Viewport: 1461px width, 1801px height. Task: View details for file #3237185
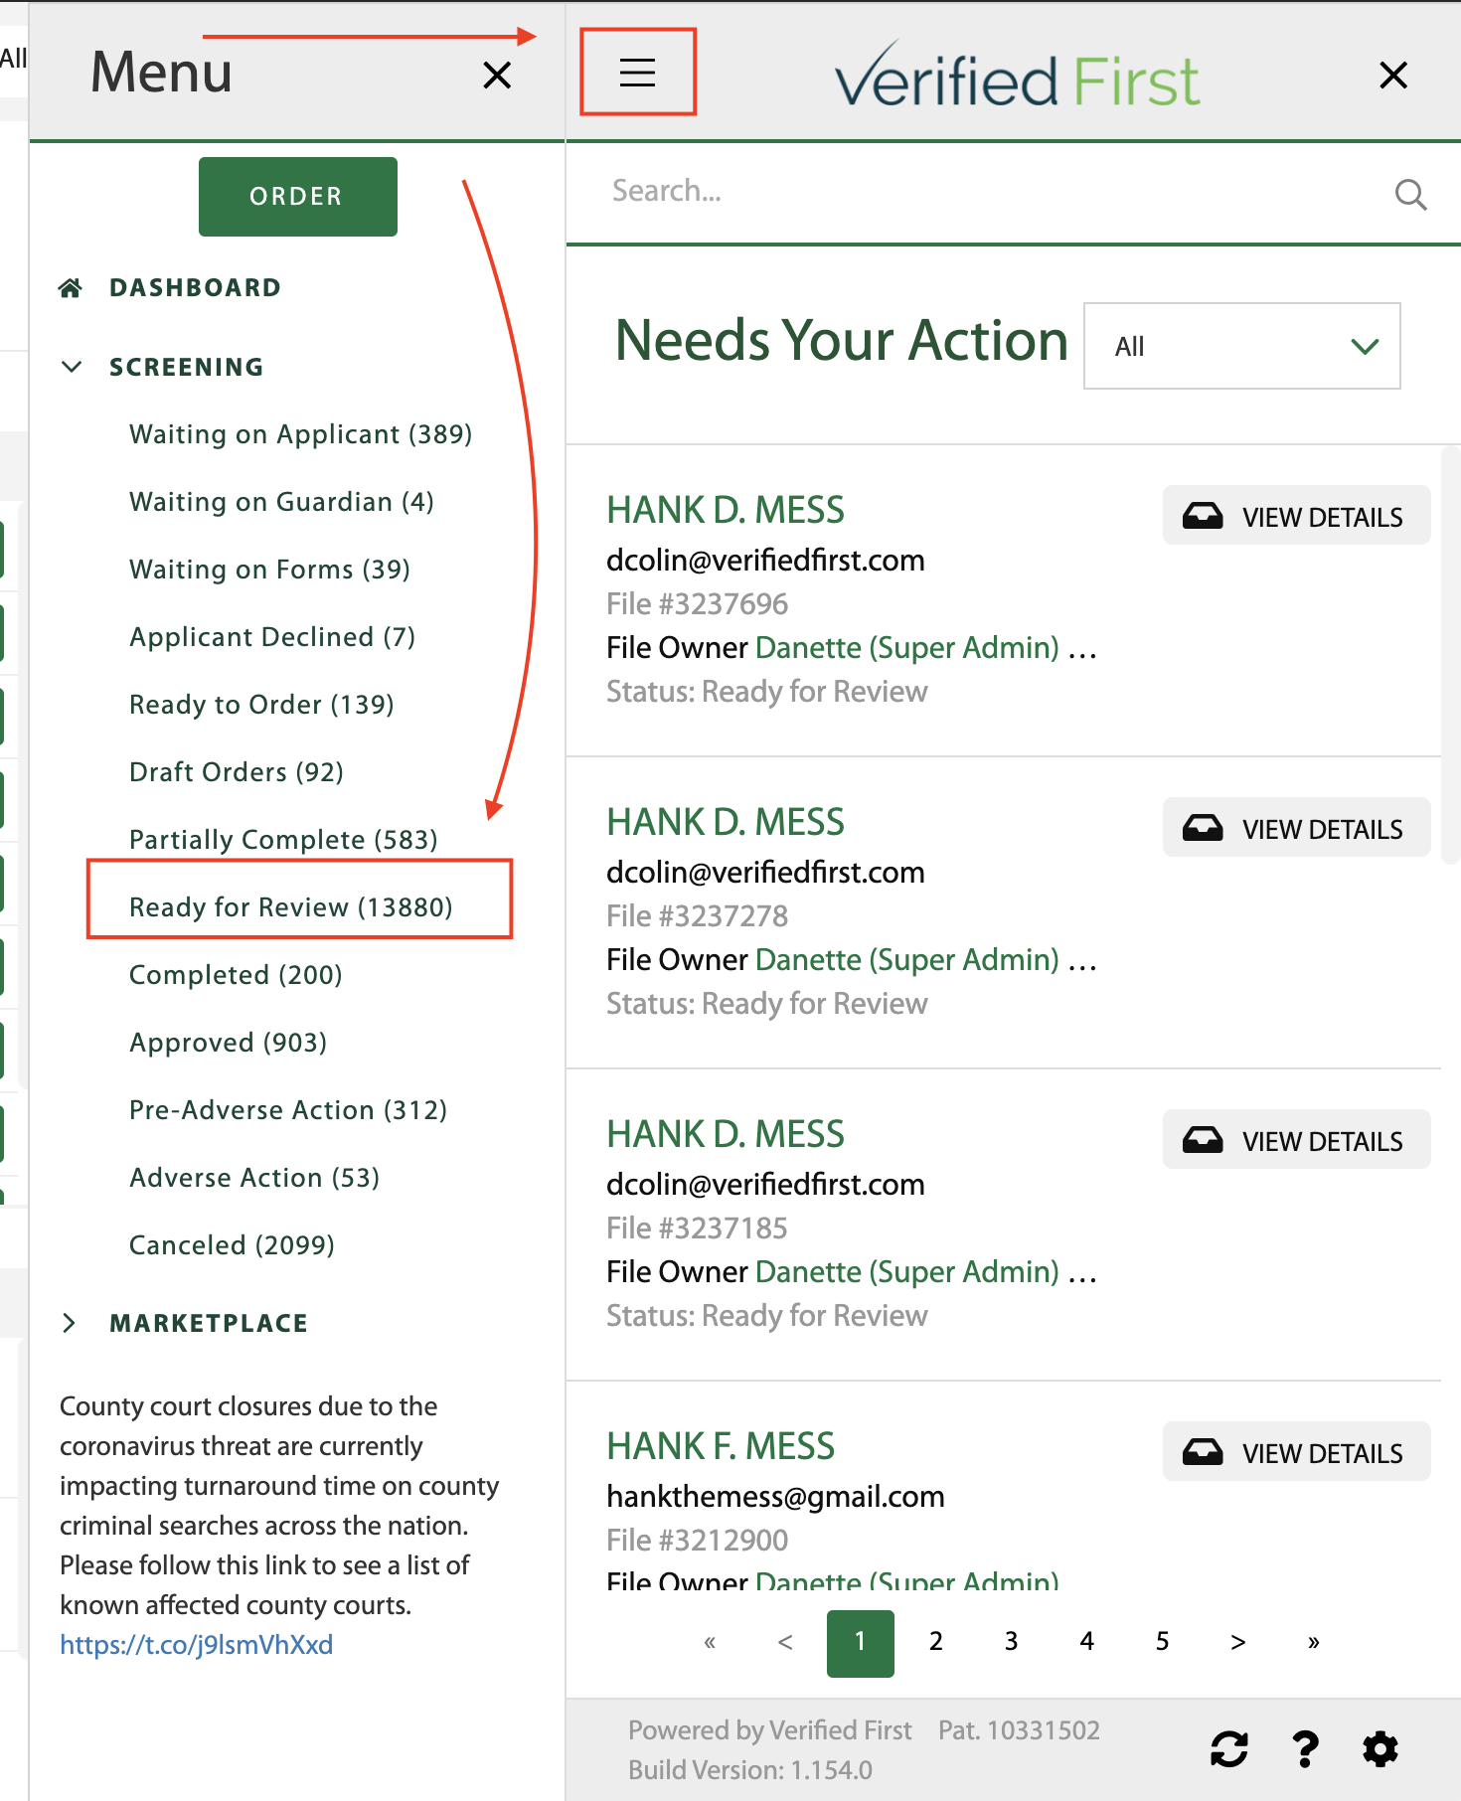1296,1140
